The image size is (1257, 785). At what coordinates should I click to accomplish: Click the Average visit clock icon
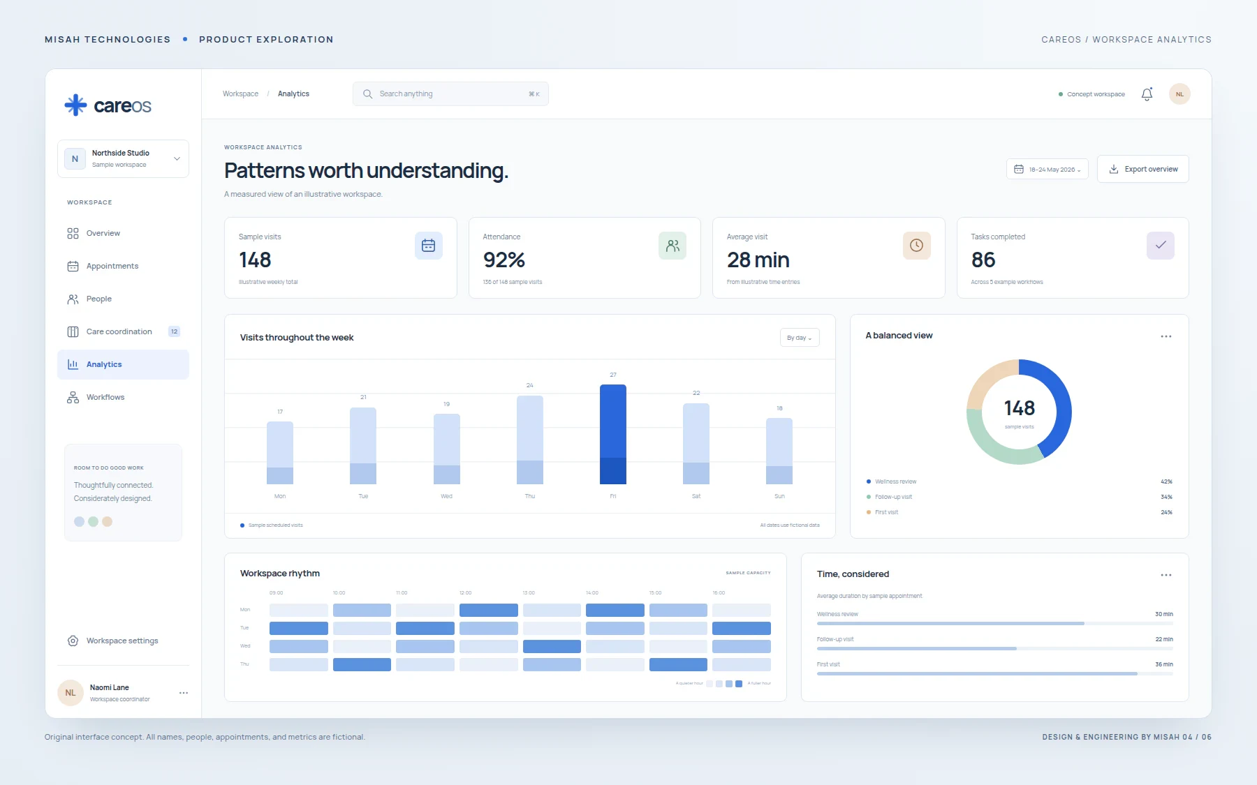pos(916,246)
